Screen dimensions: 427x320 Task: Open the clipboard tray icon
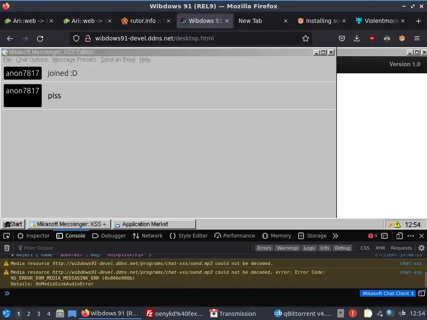click(368, 313)
